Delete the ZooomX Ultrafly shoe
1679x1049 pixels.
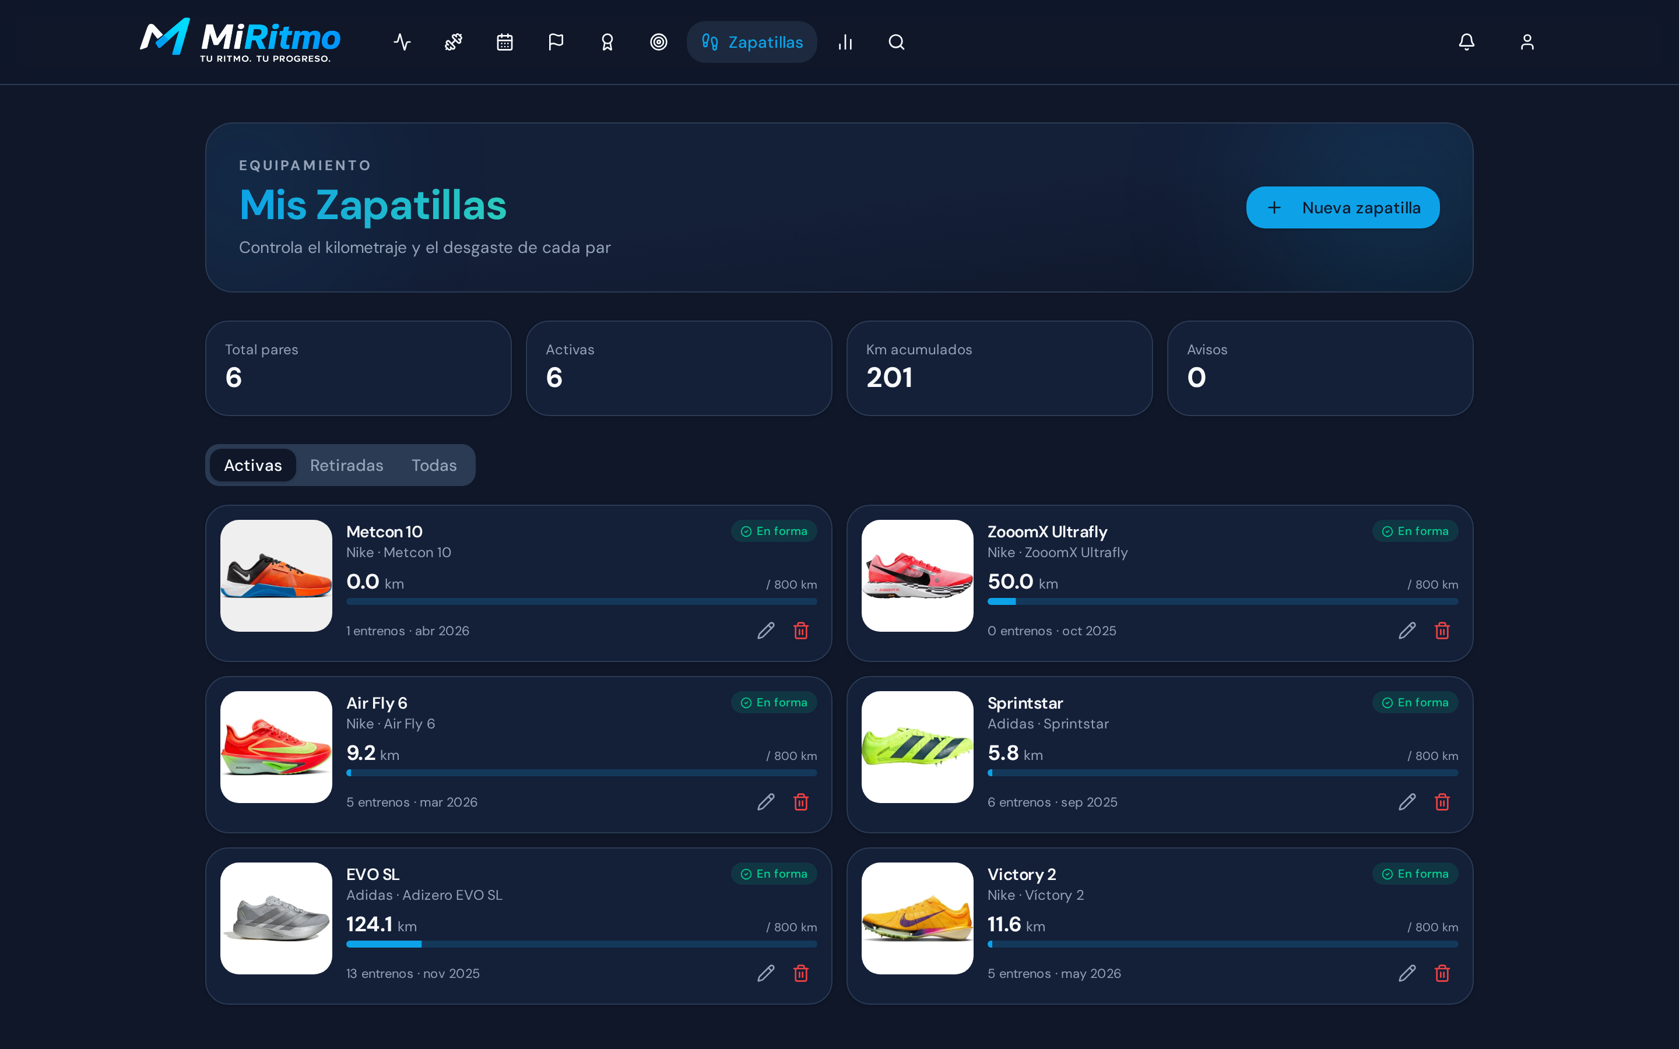(1442, 631)
